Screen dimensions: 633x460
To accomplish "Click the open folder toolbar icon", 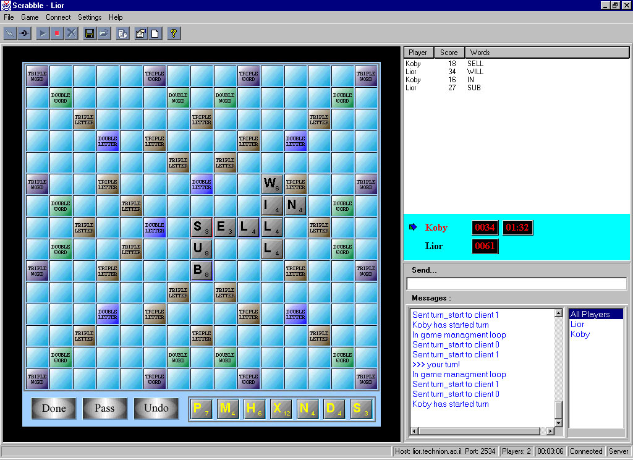I will click(x=104, y=33).
